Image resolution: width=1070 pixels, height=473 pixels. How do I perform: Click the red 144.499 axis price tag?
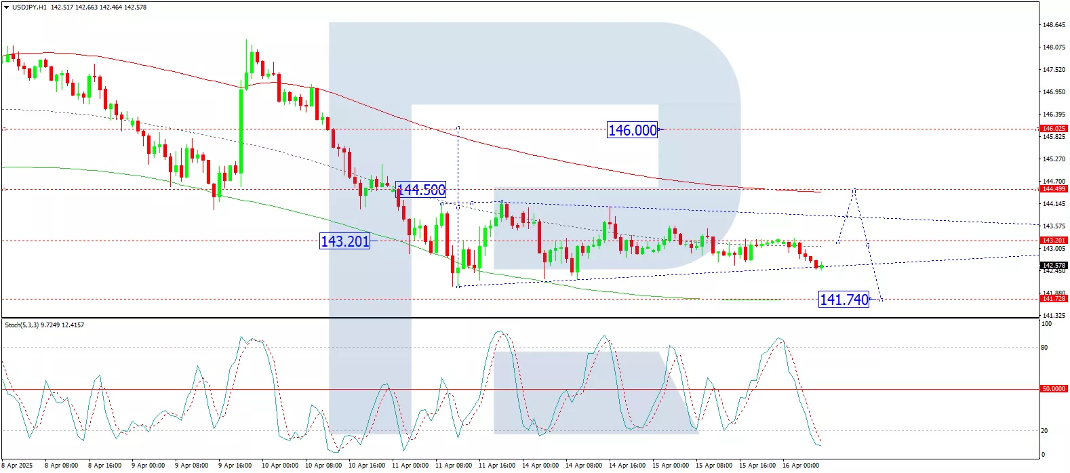pyautogui.click(x=1053, y=189)
